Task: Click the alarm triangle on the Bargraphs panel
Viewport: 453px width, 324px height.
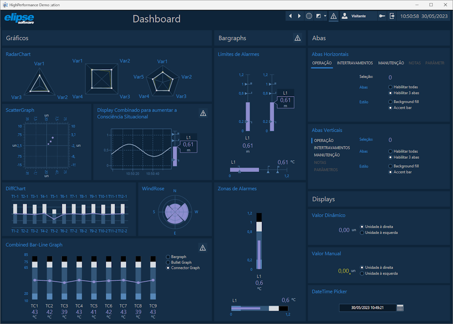Action: point(297,37)
